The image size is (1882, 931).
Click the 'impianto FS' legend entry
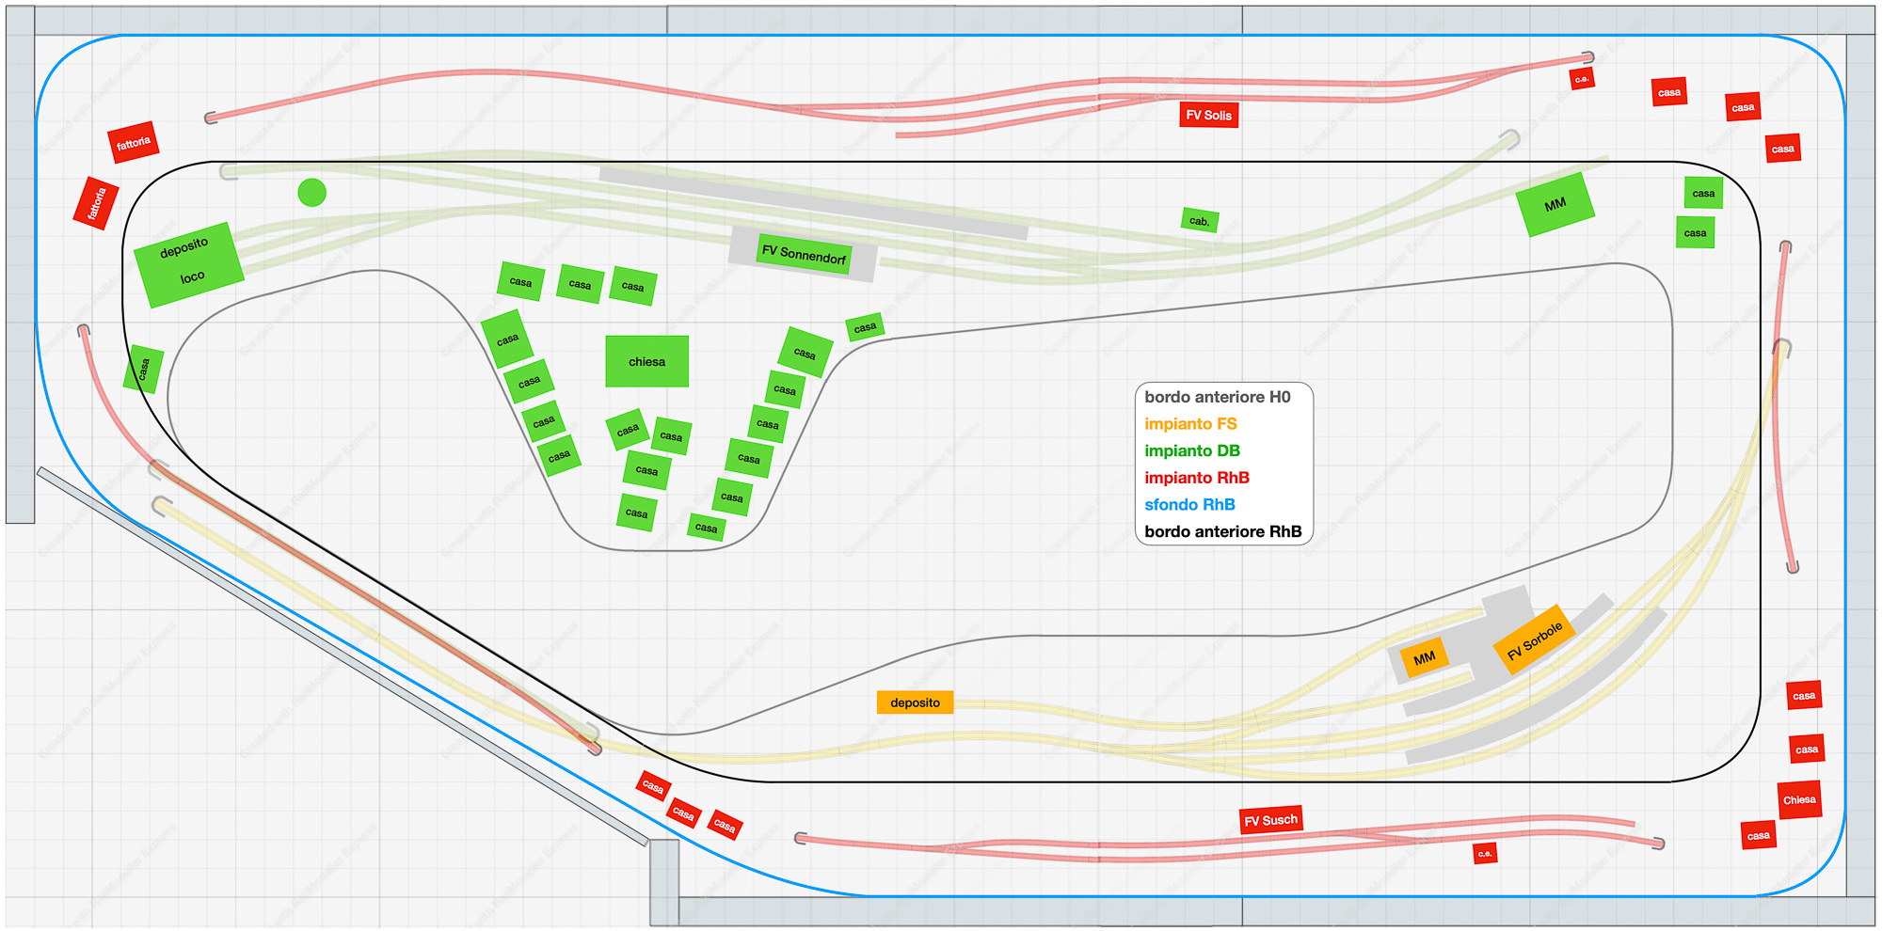click(x=1190, y=424)
